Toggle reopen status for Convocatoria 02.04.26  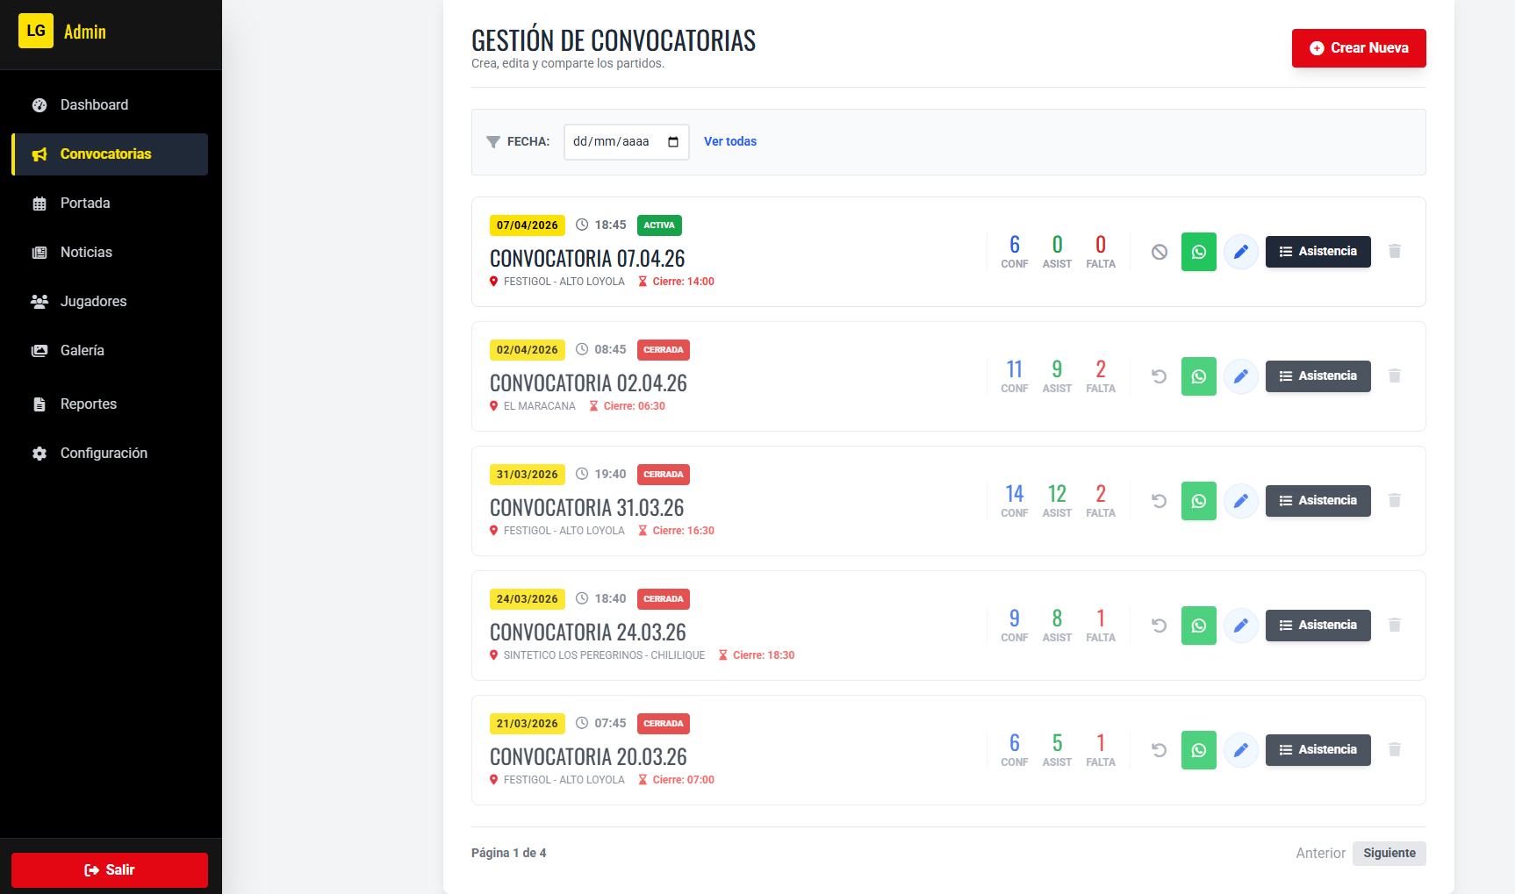click(x=1159, y=376)
